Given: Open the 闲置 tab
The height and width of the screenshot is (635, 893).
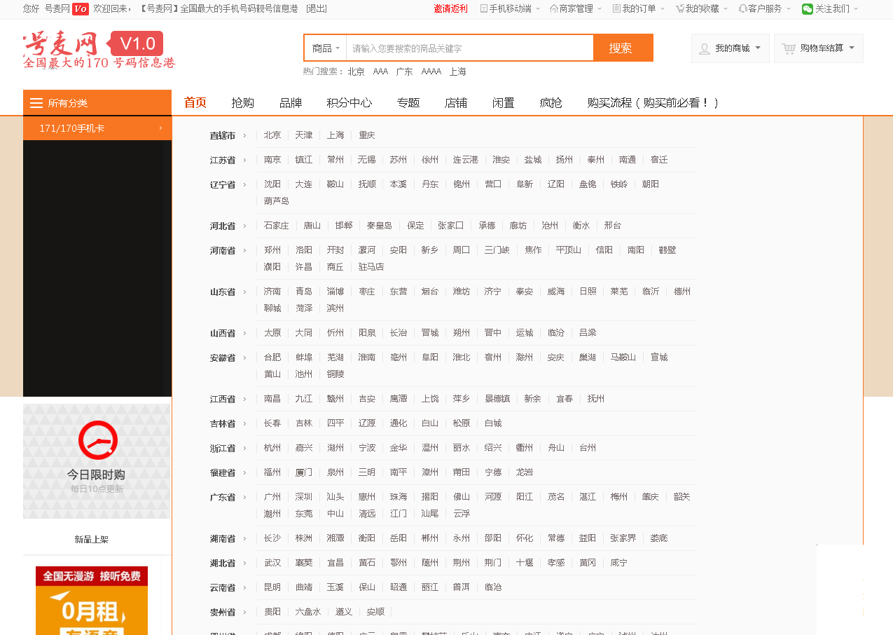Looking at the screenshot, I should pos(504,103).
